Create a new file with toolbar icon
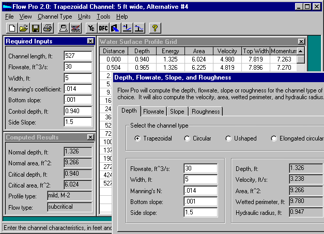 point(12,28)
